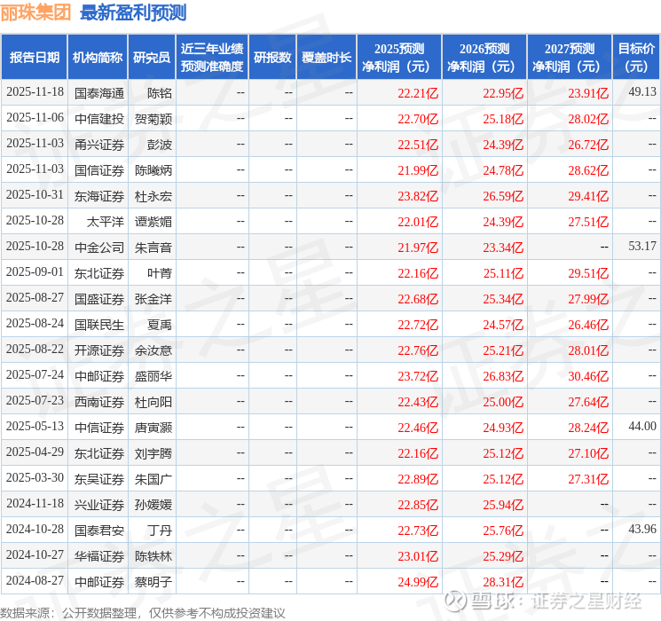This screenshot has width=661, height=621.
Task: Click the 研报数 column header
Action: tap(272, 58)
